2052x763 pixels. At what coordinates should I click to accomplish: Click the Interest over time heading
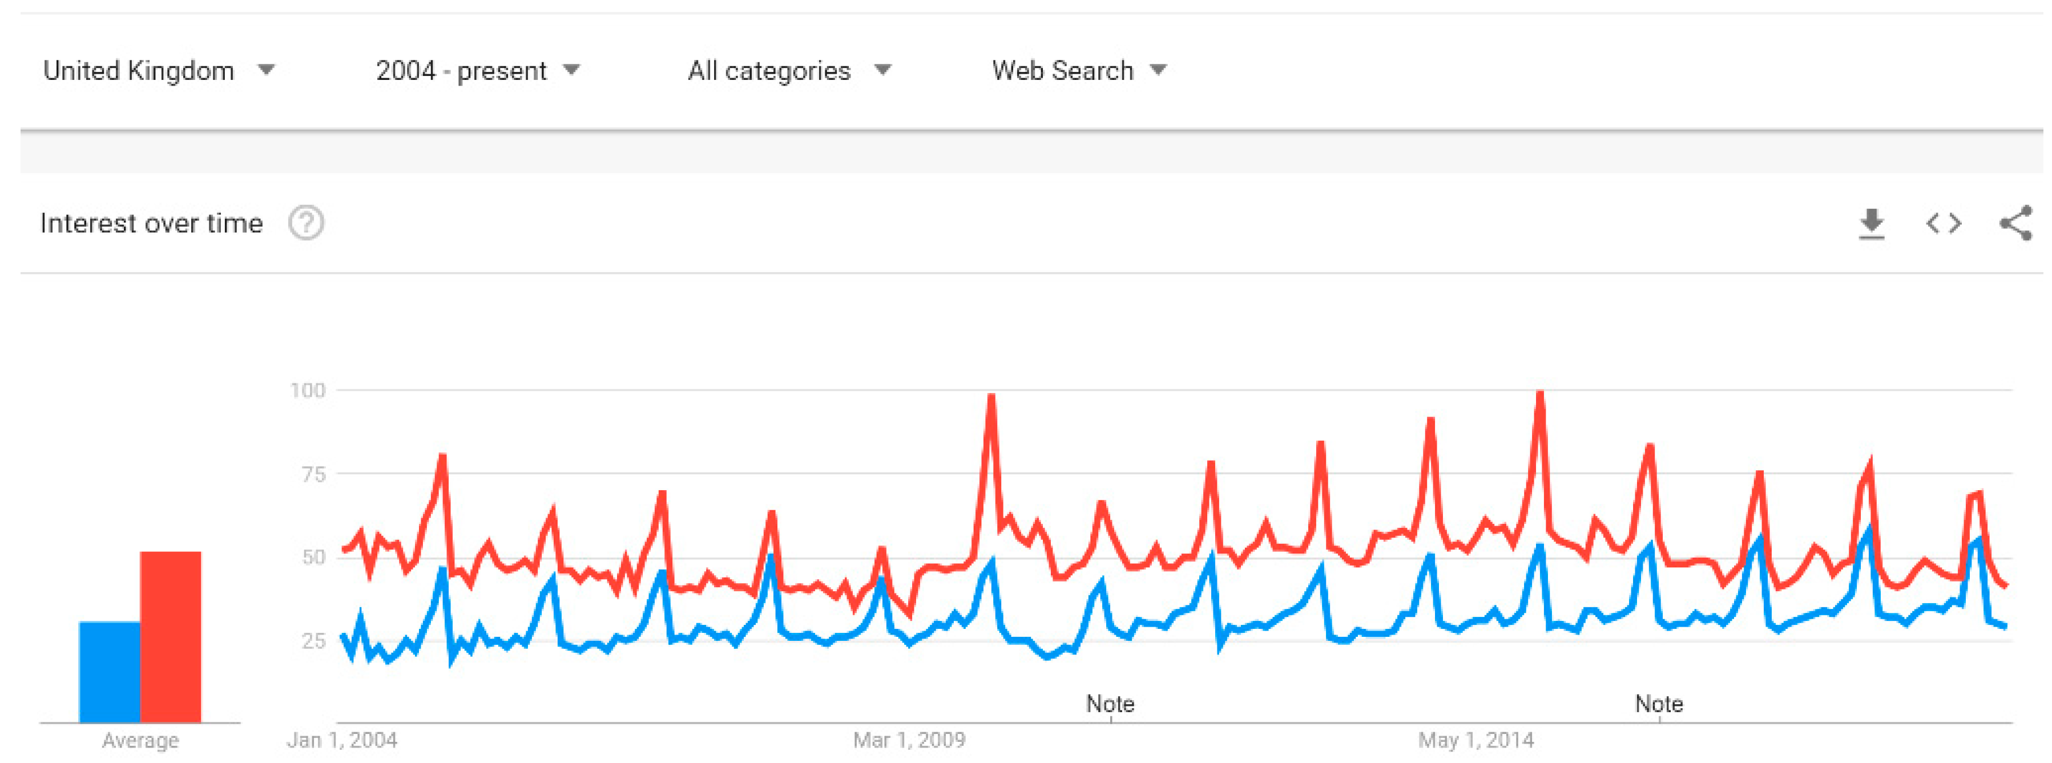[x=151, y=224]
